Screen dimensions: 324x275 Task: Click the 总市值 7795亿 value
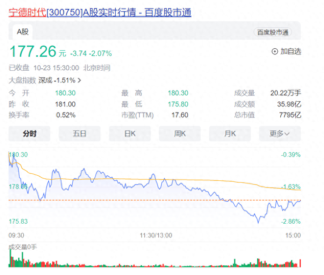click(290, 115)
